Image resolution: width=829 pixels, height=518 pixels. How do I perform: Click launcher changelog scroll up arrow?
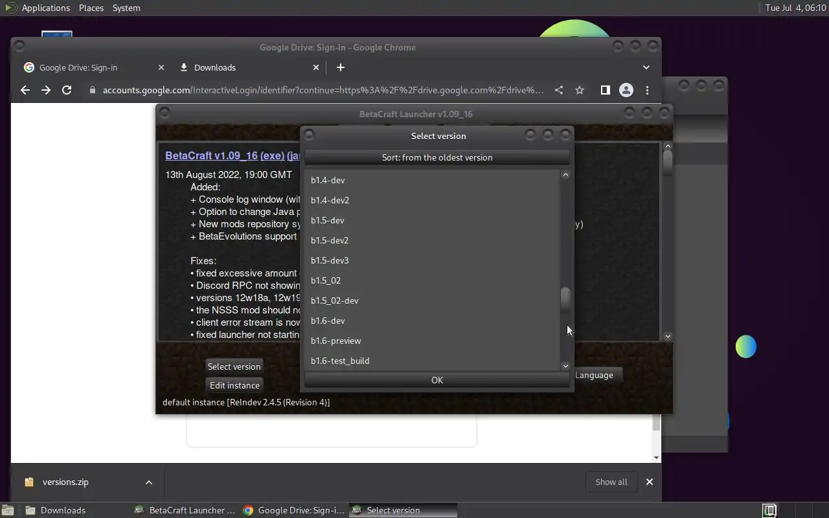point(668,146)
